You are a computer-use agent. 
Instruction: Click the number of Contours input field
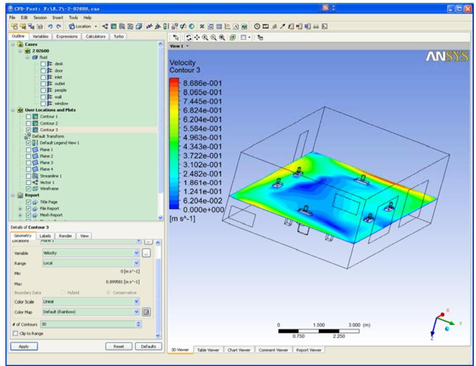pyautogui.click(x=88, y=324)
